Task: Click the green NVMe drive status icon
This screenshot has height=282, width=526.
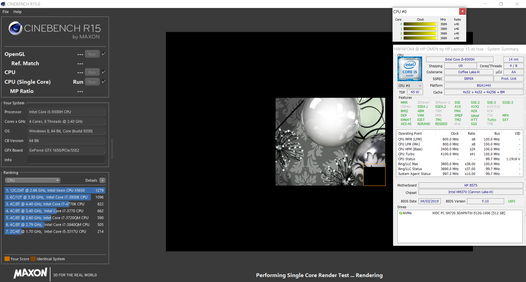Action: [401, 213]
